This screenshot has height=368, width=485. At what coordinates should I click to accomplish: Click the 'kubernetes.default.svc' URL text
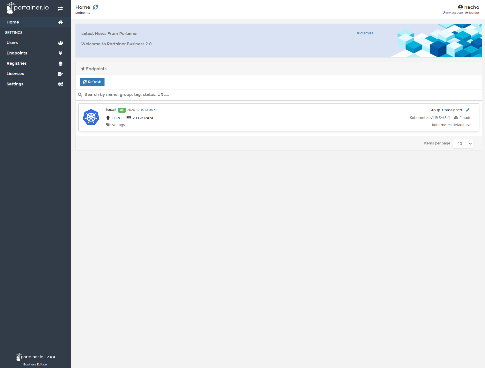(452, 125)
